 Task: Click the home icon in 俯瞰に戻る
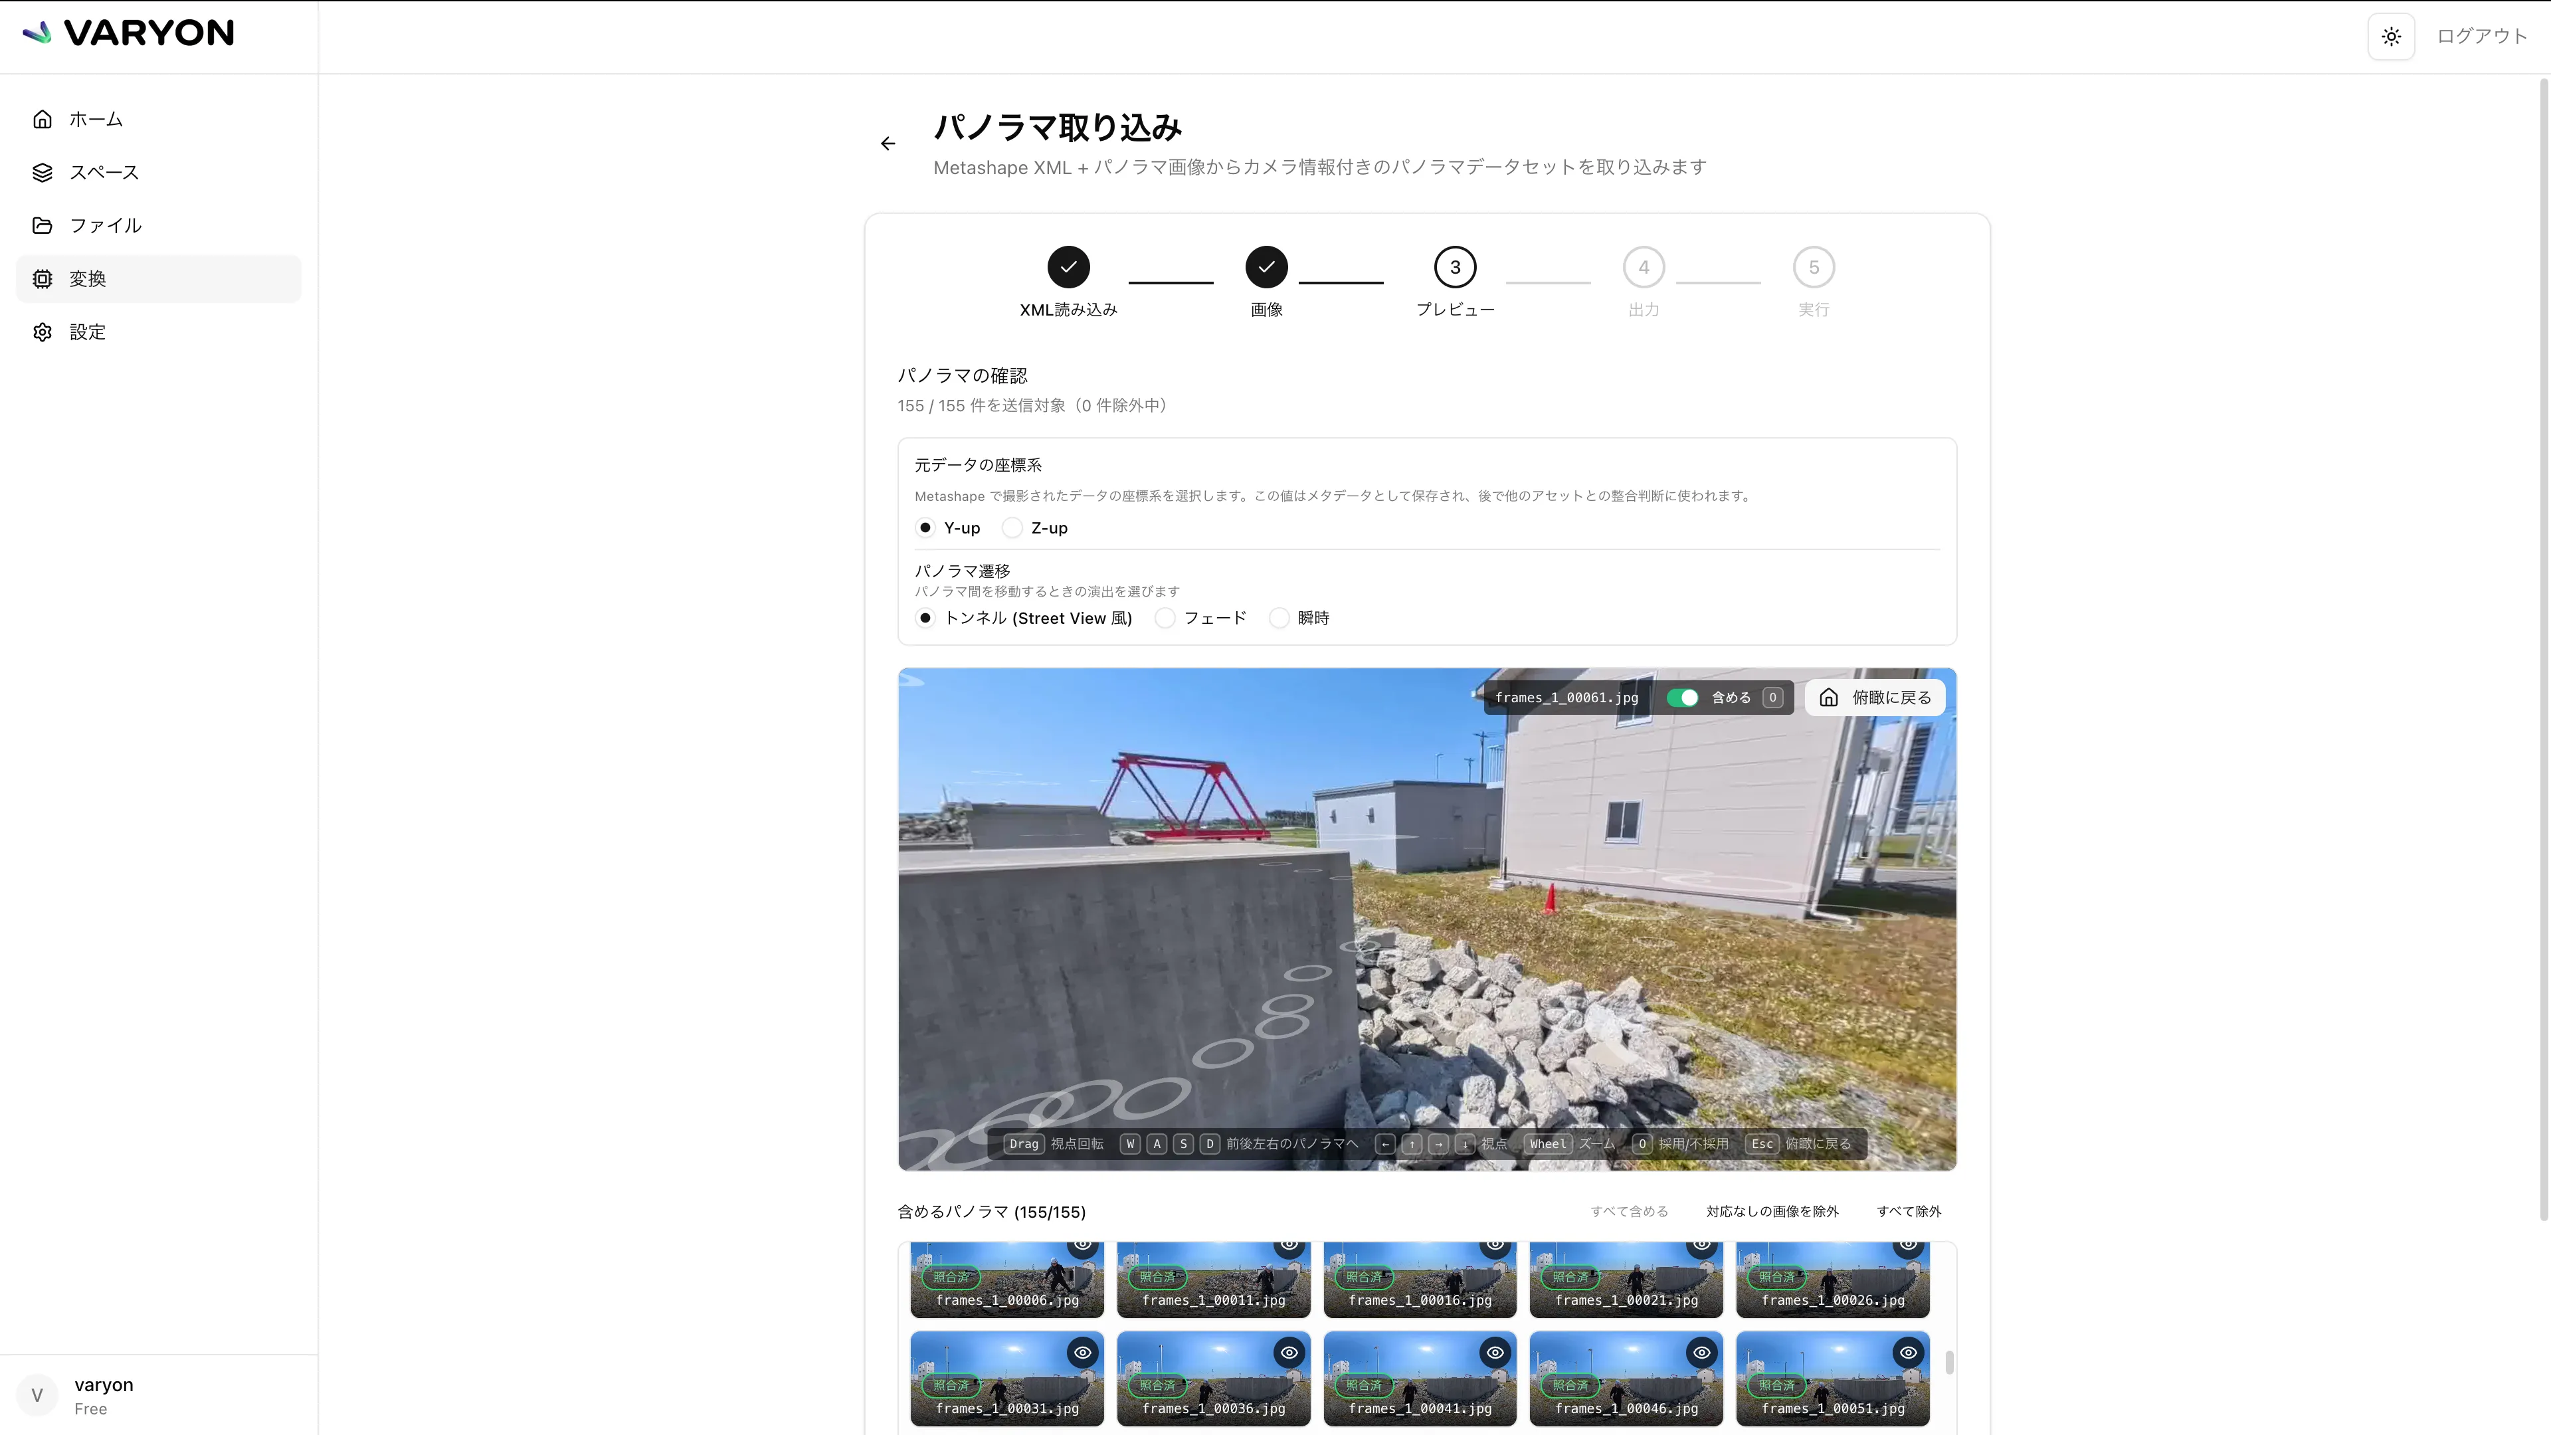coord(1829,698)
